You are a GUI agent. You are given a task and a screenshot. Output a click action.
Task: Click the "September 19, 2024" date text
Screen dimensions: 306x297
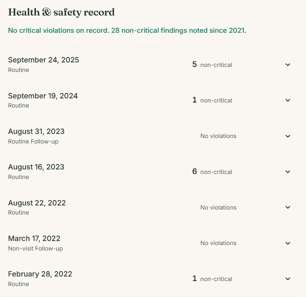point(43,96)
